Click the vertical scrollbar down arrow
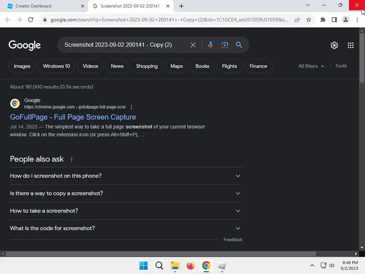Screen dimensions: 365x274 (362, 248)
